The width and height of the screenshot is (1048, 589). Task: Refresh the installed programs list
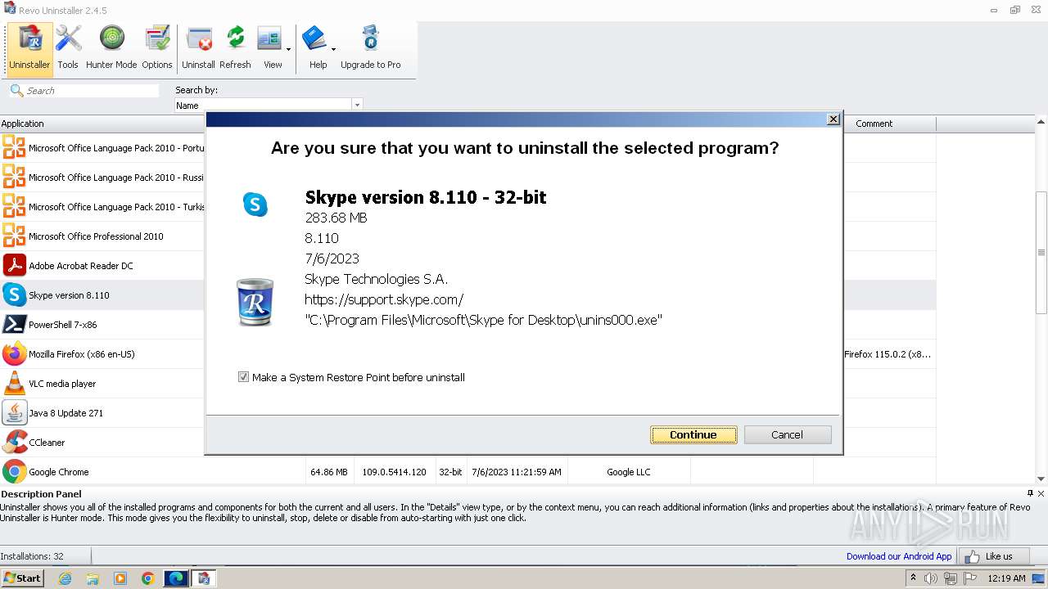(235, 48)
